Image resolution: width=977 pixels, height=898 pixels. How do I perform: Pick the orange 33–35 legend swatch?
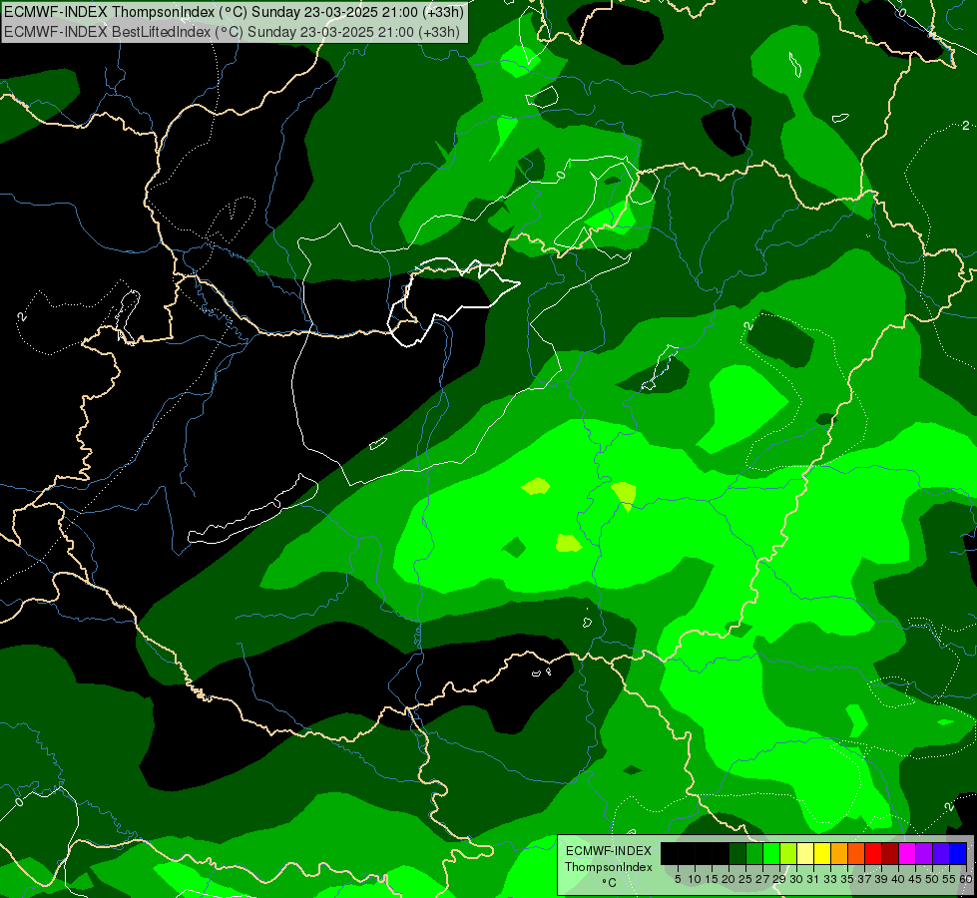pyautogui.click(x=839, y=853)
